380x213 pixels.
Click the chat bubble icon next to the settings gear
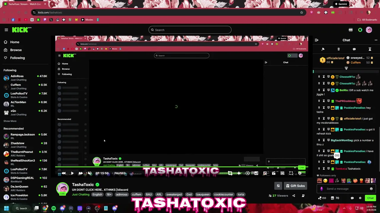tap(352, 198)
